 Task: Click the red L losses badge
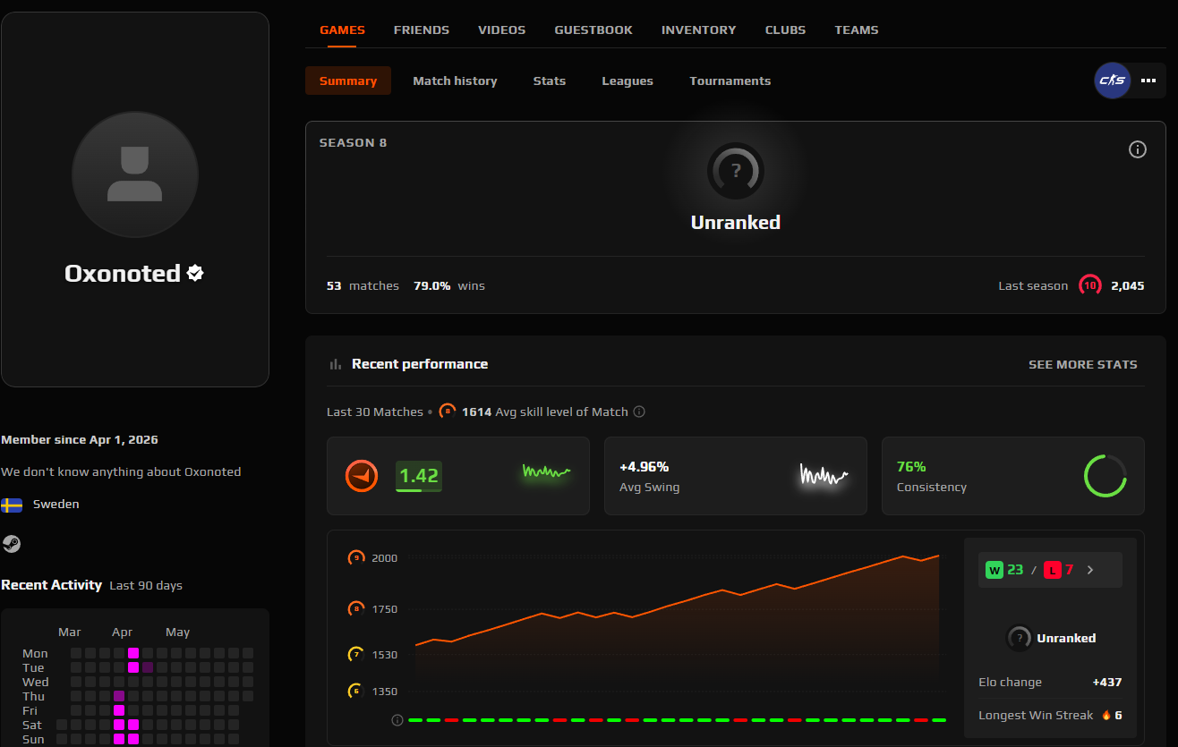(x=1052, y=570)
